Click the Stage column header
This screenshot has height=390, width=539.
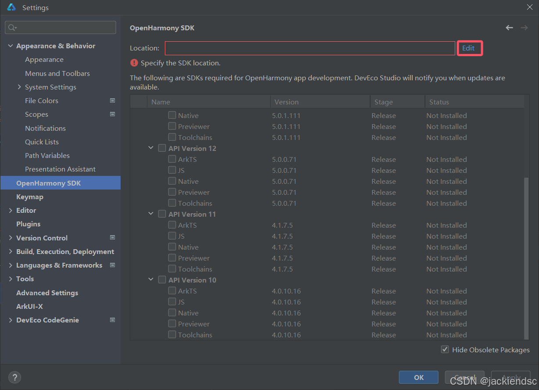pos(397,102)
